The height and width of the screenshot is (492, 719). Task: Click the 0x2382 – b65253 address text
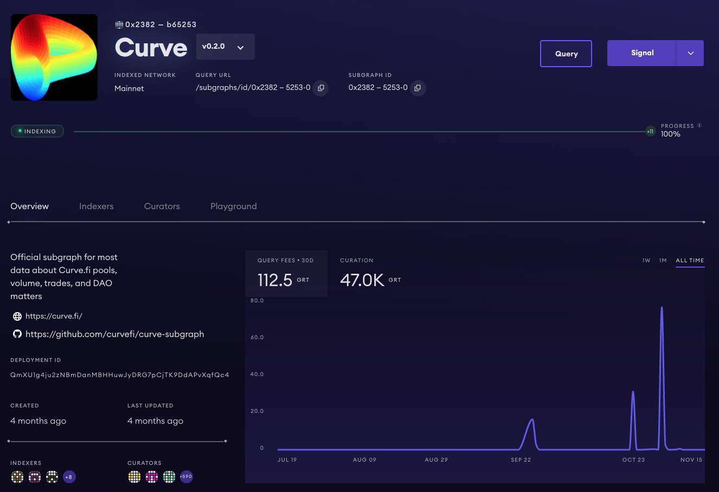161,25
